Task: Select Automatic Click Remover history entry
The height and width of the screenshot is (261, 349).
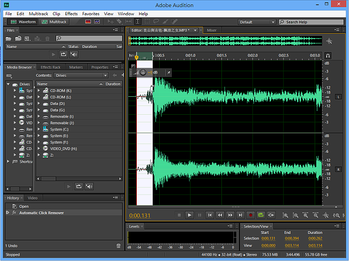Action: [64, 213]
